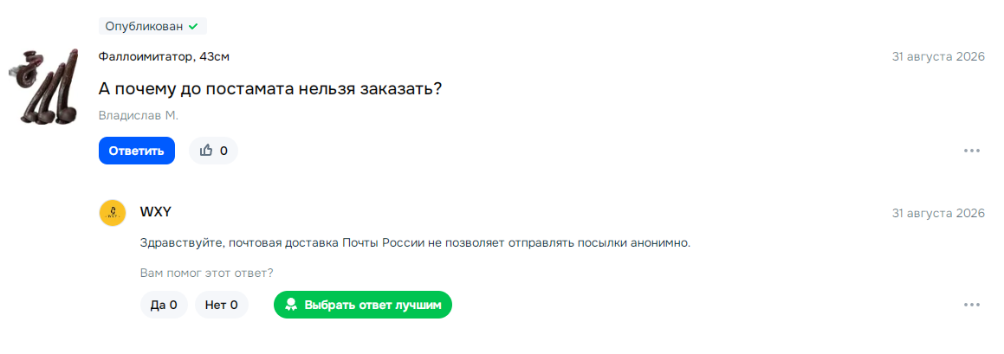This screenshot has width=1004, height=354.
Task: Select Выбрать ответ лучшим button
Action: (362, 305)
